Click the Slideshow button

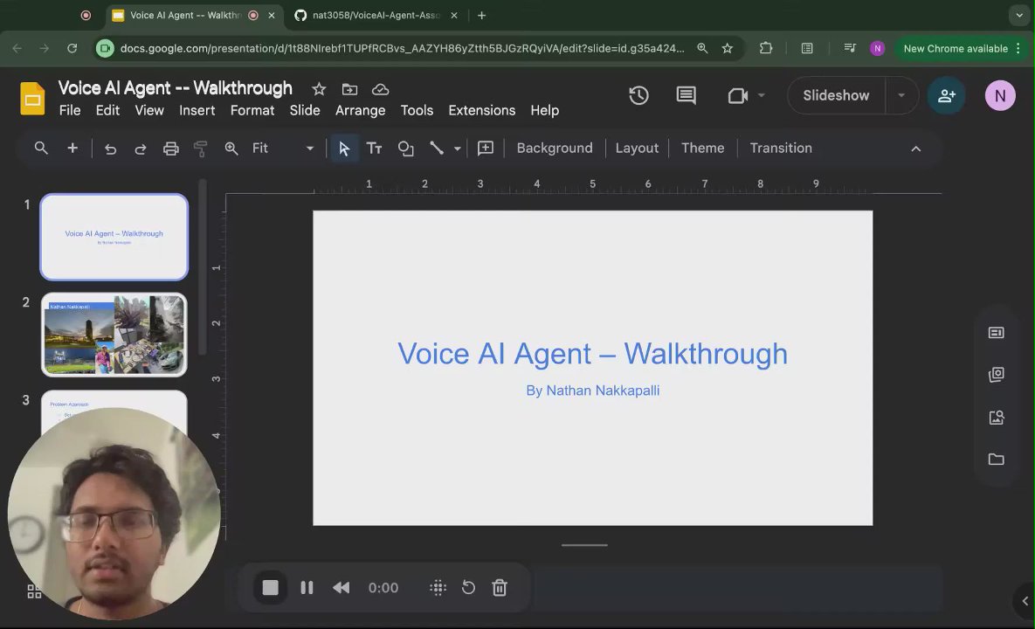pyautogui.click(x=836, y=96)
